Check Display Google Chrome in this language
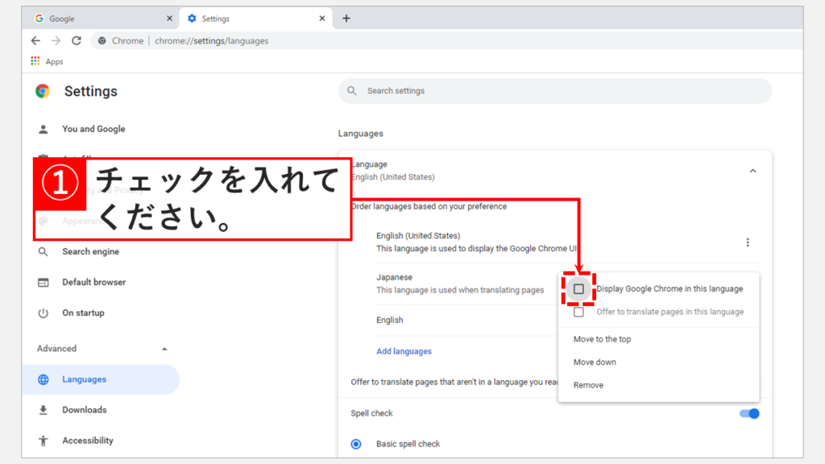This screenshot has width=825, height=464. point(578,288)
